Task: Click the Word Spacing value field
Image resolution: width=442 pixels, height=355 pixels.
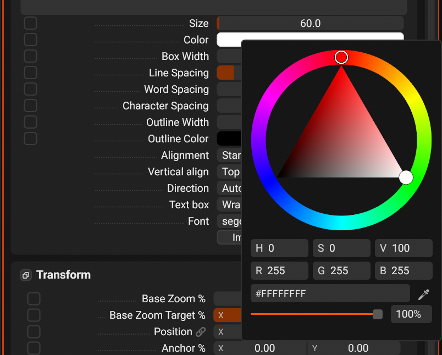Action: tap(229, 89)
